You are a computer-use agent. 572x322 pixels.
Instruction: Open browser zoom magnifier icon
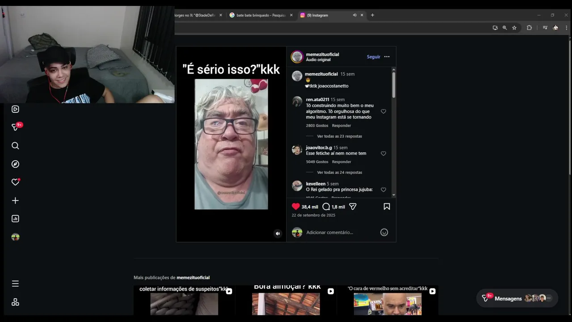(x=505, y=28)
